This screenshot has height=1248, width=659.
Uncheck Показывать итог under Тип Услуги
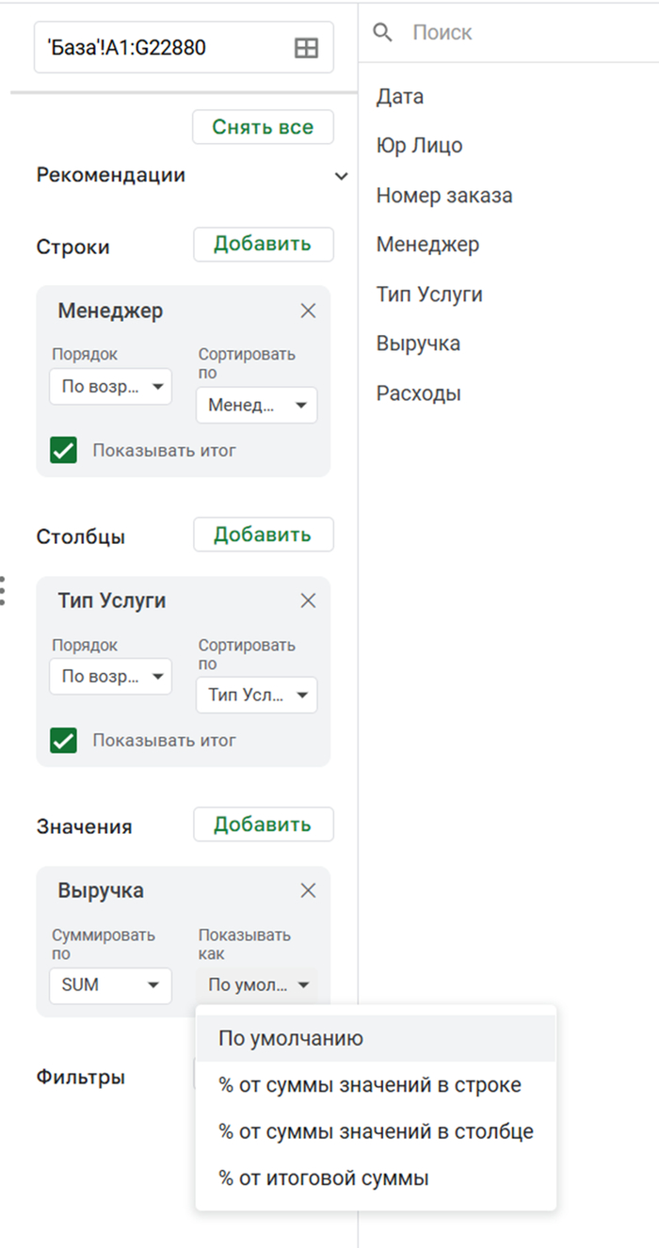(63, 741)
